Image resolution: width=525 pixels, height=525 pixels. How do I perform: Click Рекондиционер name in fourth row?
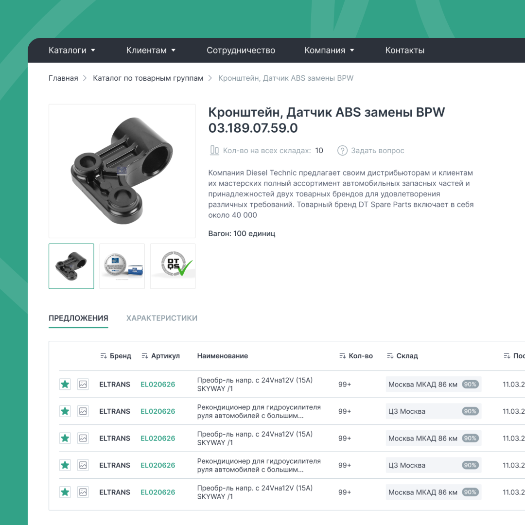[x=259, y=465]
